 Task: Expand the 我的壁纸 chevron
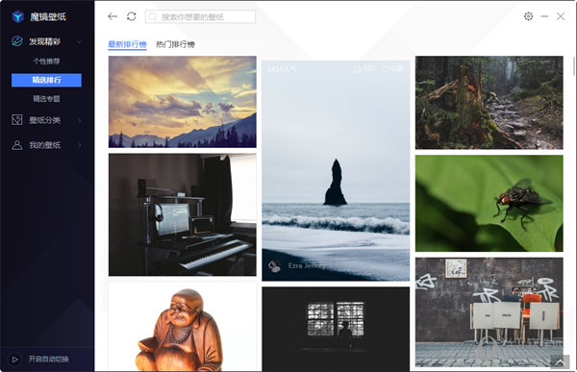[x=80, y=145]
